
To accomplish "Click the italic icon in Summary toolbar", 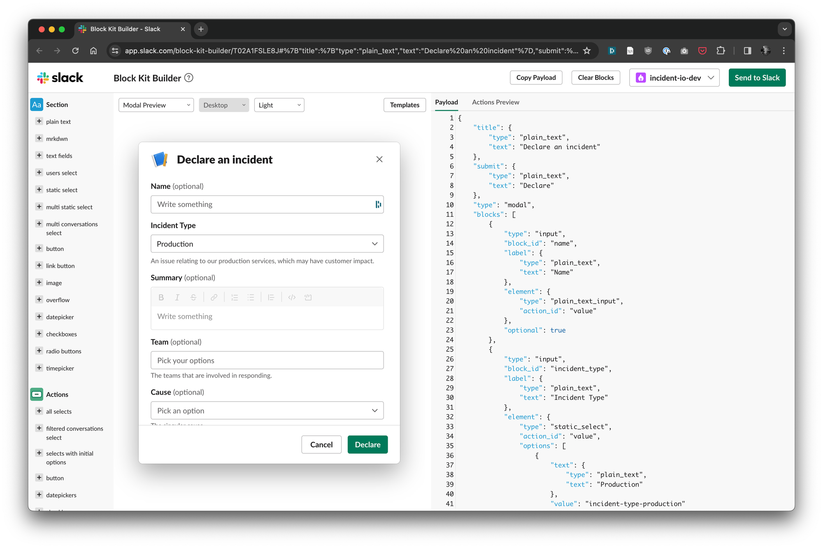I will pyautogui.click(x=177, y=297).
